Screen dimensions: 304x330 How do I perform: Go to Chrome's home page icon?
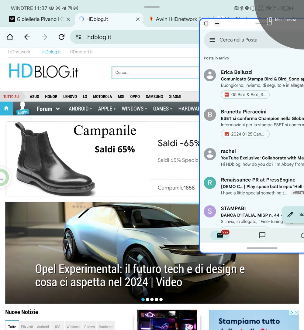pos(10,37)
